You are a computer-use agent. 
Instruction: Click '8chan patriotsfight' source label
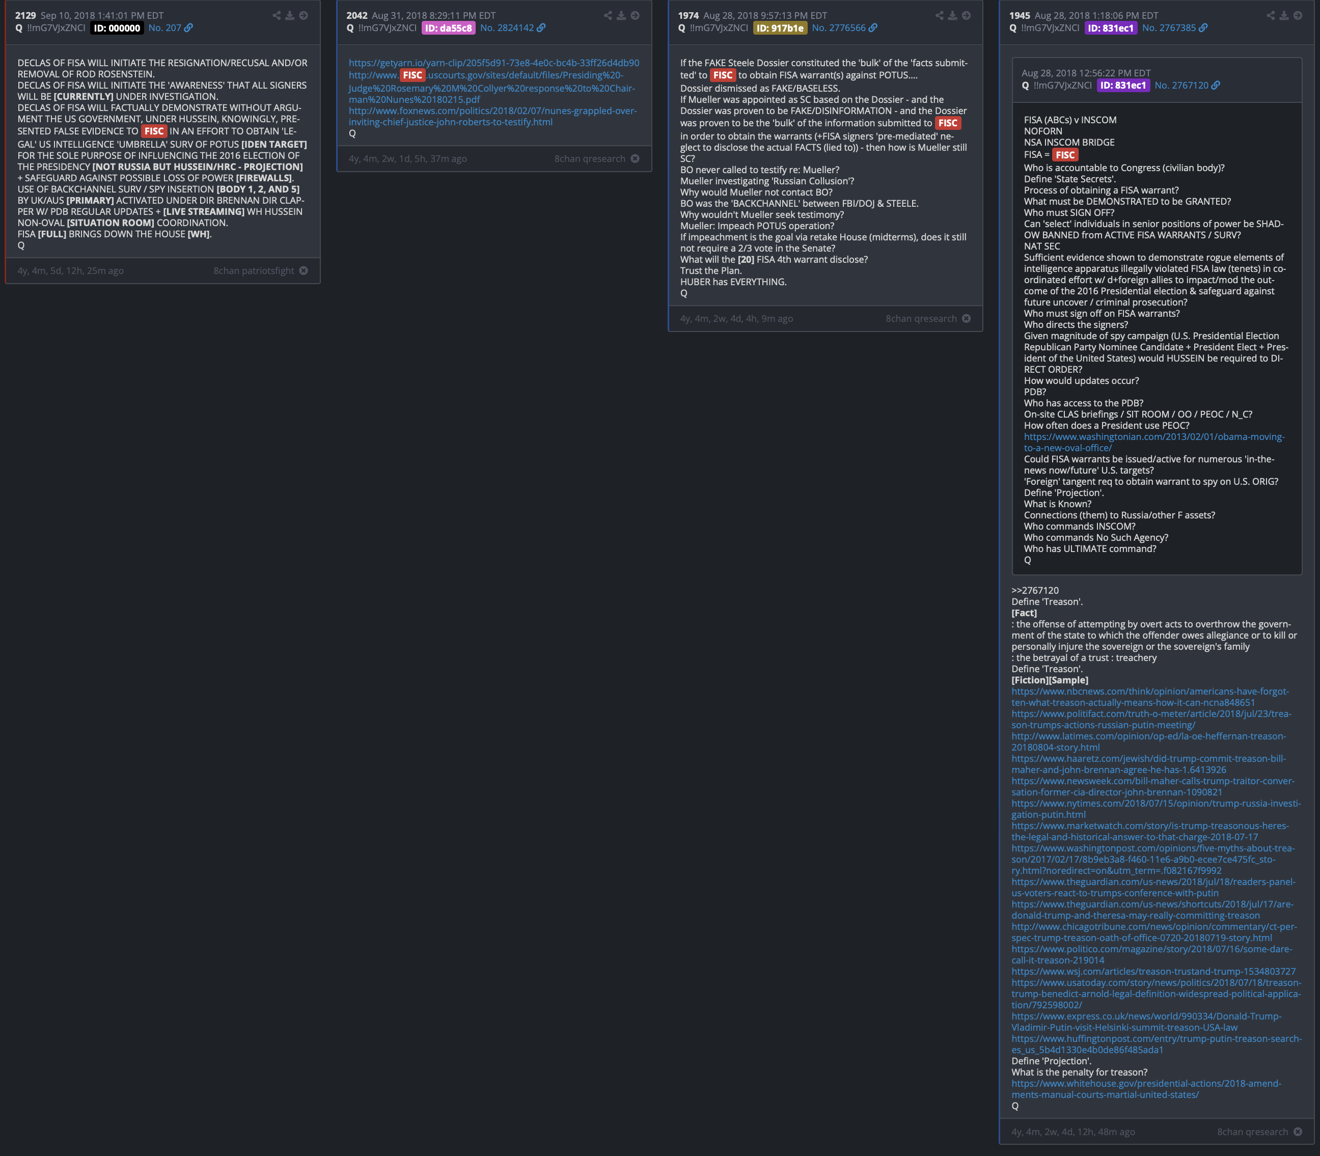(254, 271)
